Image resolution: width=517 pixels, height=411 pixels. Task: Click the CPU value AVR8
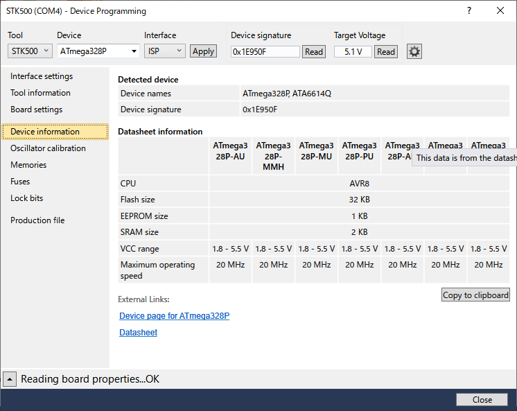(x=360, y=184)
